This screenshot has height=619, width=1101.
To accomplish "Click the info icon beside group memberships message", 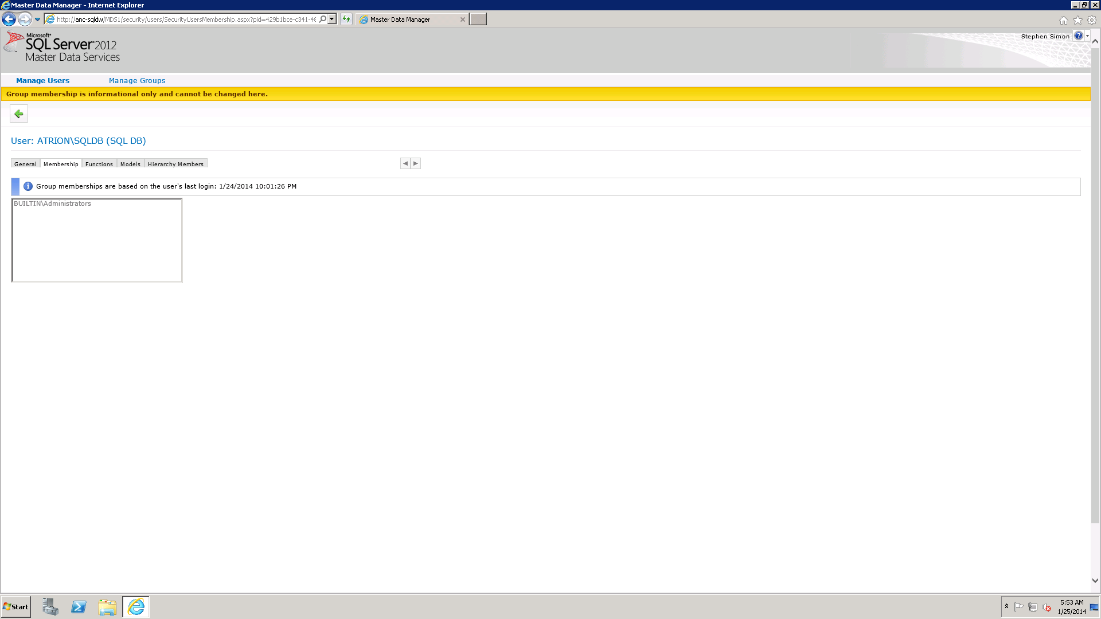I will coord(28,186).
